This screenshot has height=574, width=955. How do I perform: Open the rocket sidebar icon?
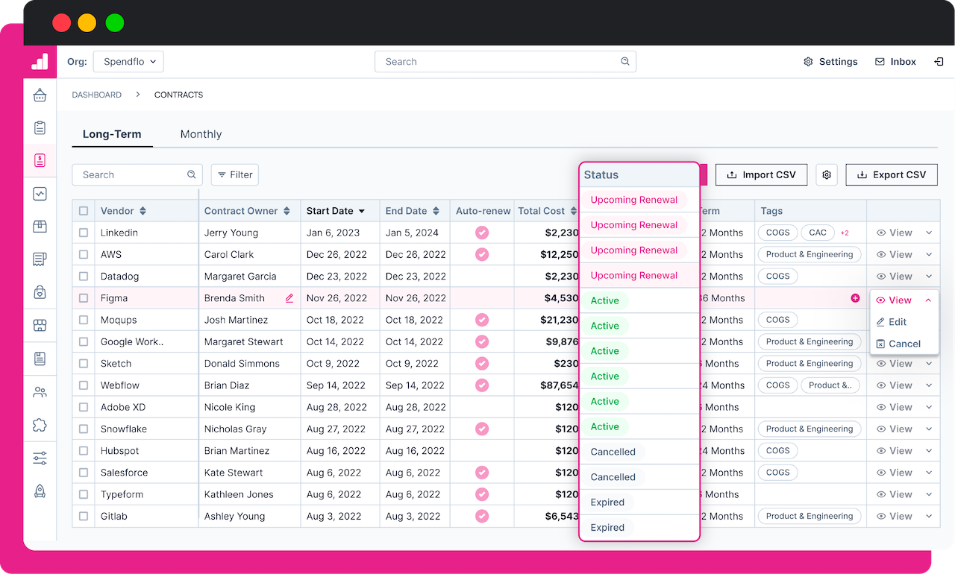(x=40, y=491)
